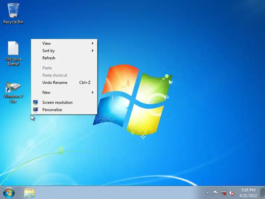Viewport: 265px width, 199px height.
Task: Open the Start menu orb
Action: pos(9,193)
